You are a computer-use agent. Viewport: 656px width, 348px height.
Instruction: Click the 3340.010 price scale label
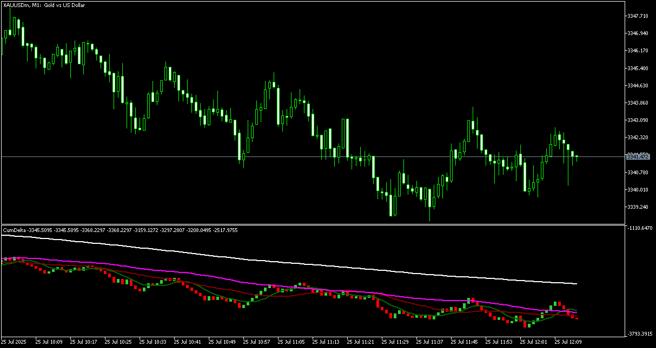click(x=638, y=190)
